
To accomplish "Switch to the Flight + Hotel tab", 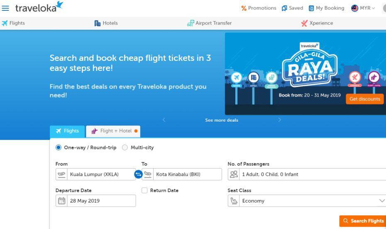I will [113, 131].
